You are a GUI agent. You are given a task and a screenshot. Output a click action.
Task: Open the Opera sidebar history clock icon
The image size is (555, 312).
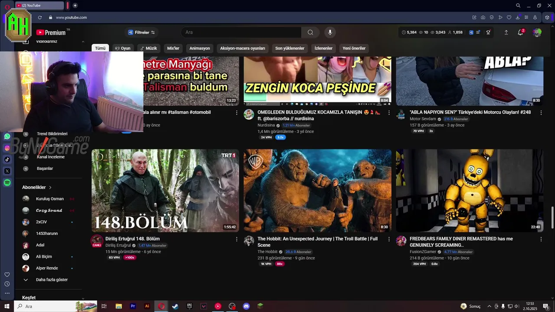click(7, 284)
